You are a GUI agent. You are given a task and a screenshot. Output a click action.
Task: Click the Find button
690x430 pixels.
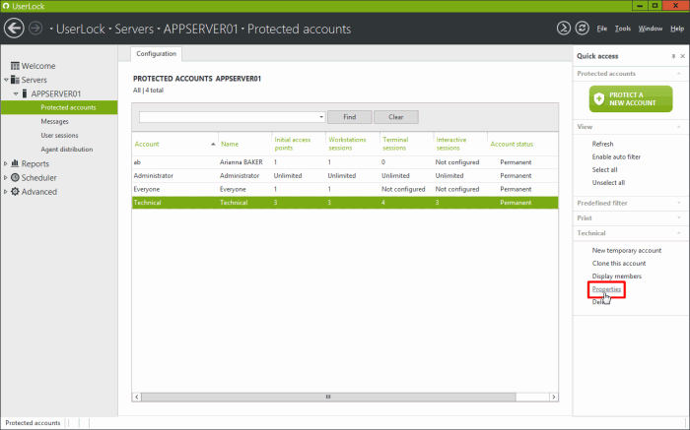point(349,117)
